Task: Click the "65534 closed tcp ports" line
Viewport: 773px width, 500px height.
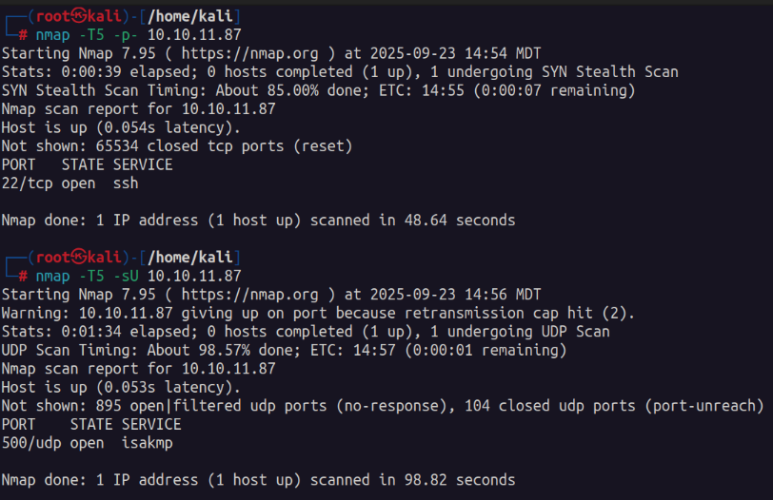Action: pos(177,145)
